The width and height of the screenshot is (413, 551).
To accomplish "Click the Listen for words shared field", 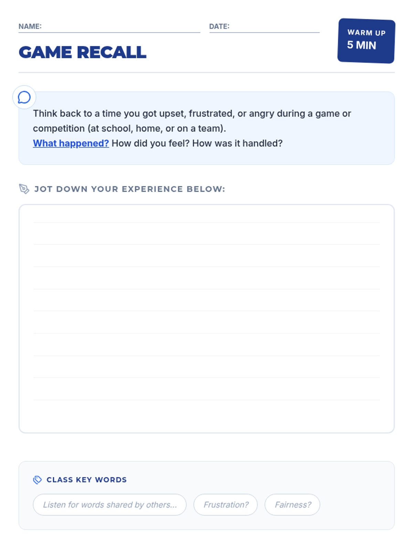I will click(x=109, y=505).
